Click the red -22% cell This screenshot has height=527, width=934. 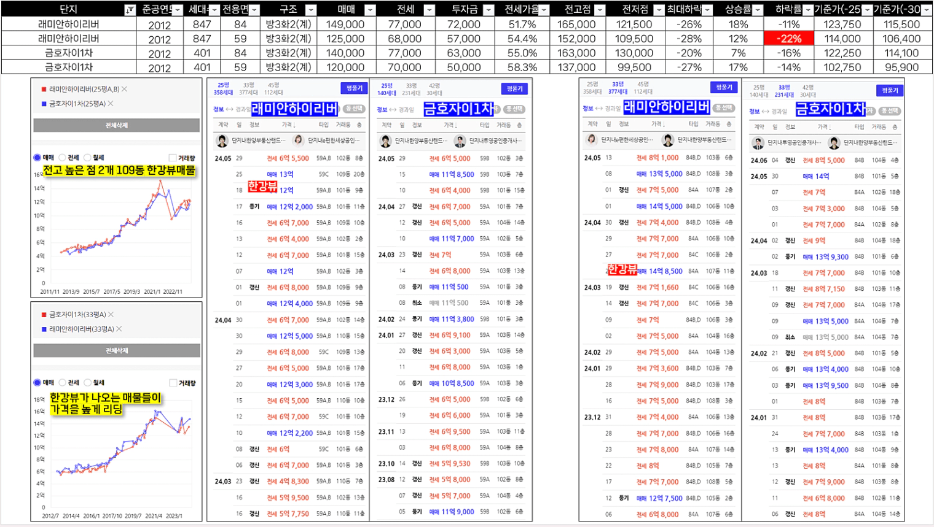(788, 38)
